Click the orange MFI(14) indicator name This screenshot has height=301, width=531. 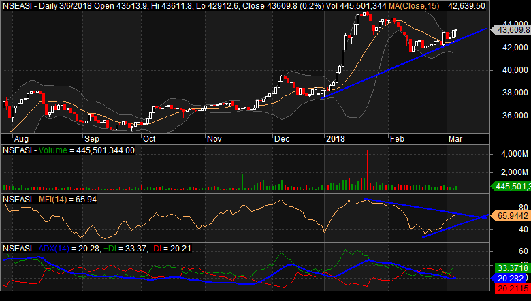[53, 200]
